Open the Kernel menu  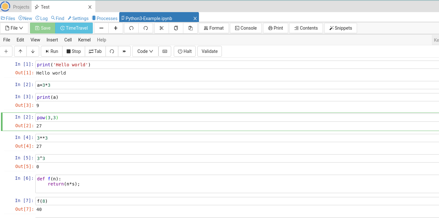(x=84, y=40)
